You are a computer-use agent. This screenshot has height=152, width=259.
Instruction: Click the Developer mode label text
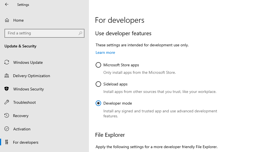[x=118, y=103]
